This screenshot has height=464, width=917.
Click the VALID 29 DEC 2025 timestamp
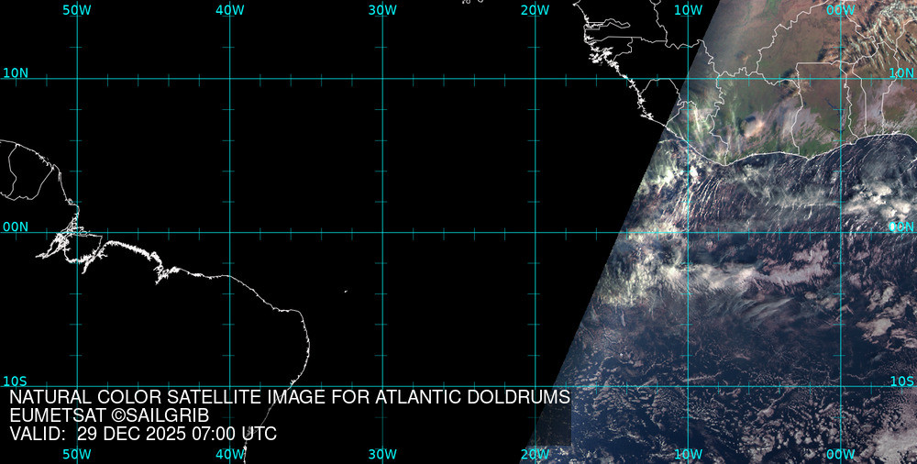click(x=143, y=434)
